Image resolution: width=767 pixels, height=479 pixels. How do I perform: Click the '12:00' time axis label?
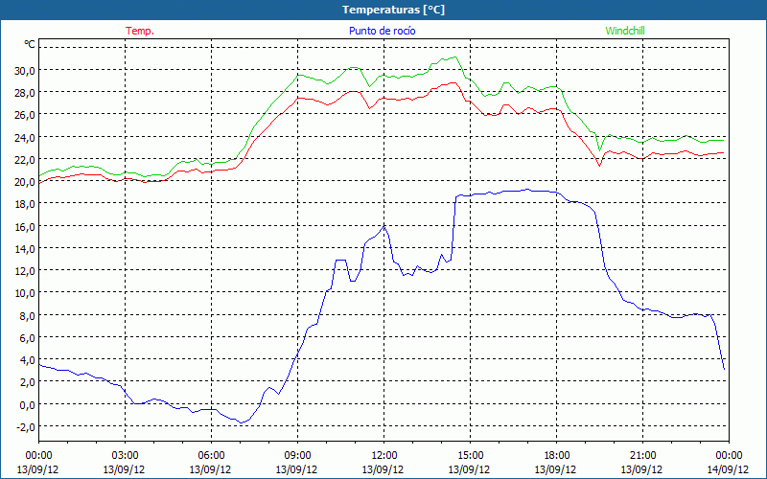(384, 456)
